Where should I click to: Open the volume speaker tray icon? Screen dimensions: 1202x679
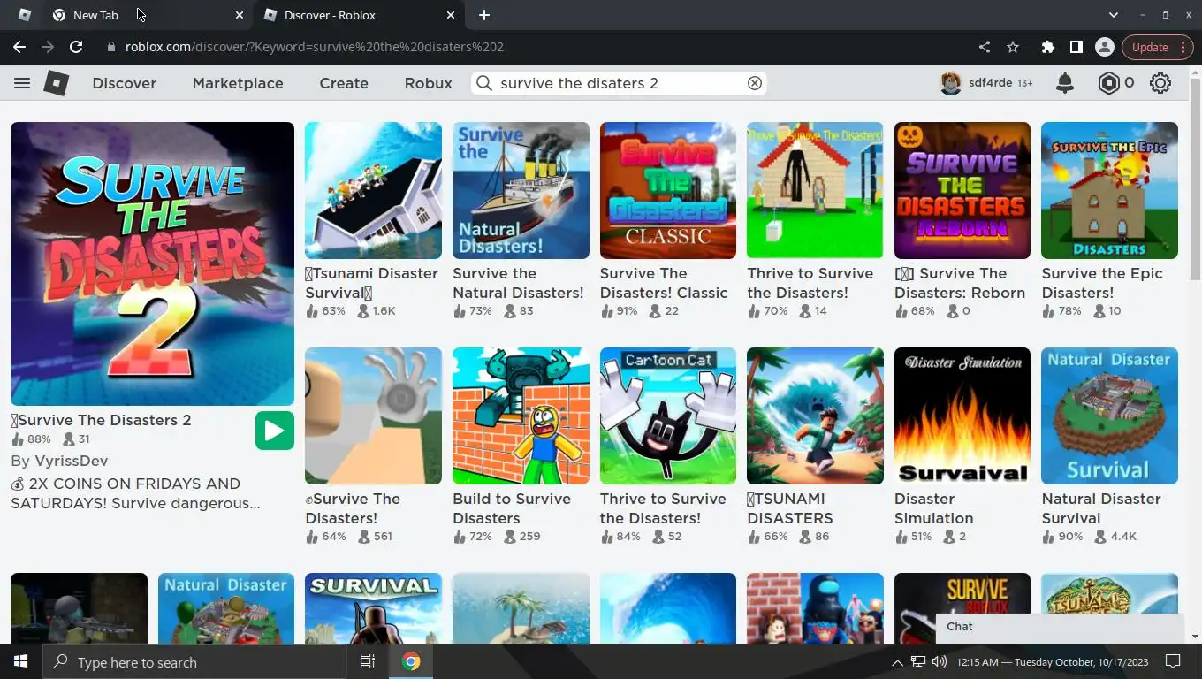[940, 661]
